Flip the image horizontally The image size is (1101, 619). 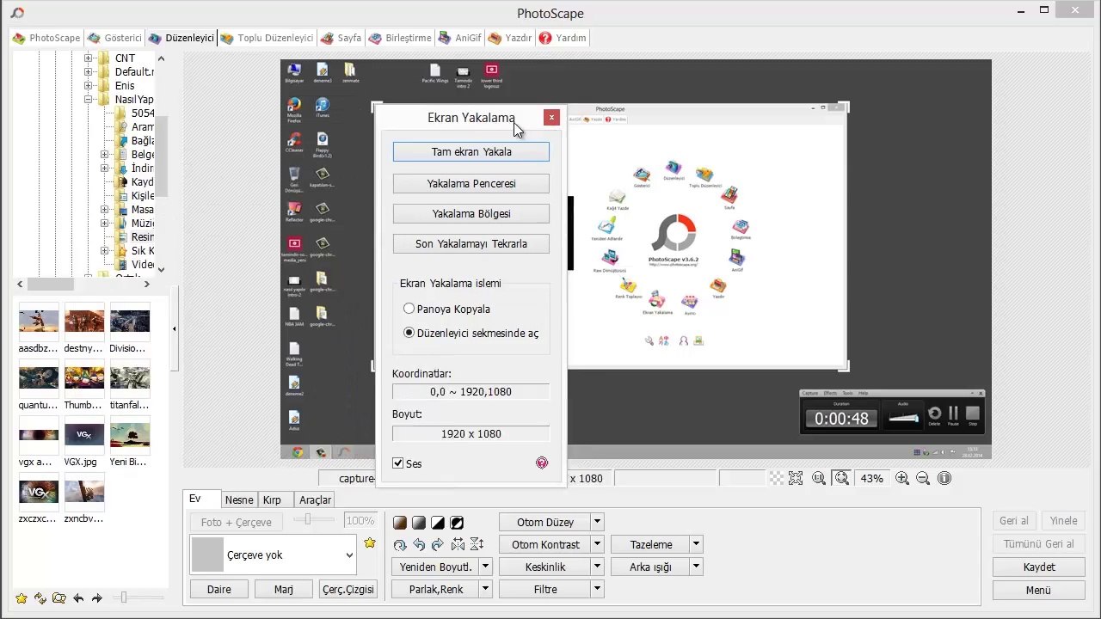point(458,544)
